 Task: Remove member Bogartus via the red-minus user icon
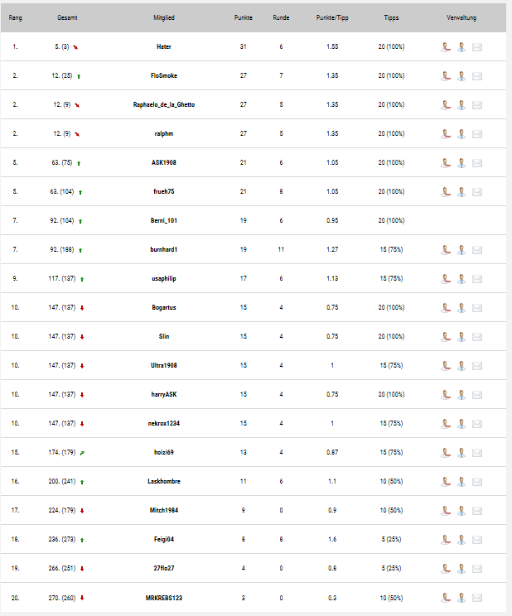pos(446,308)
